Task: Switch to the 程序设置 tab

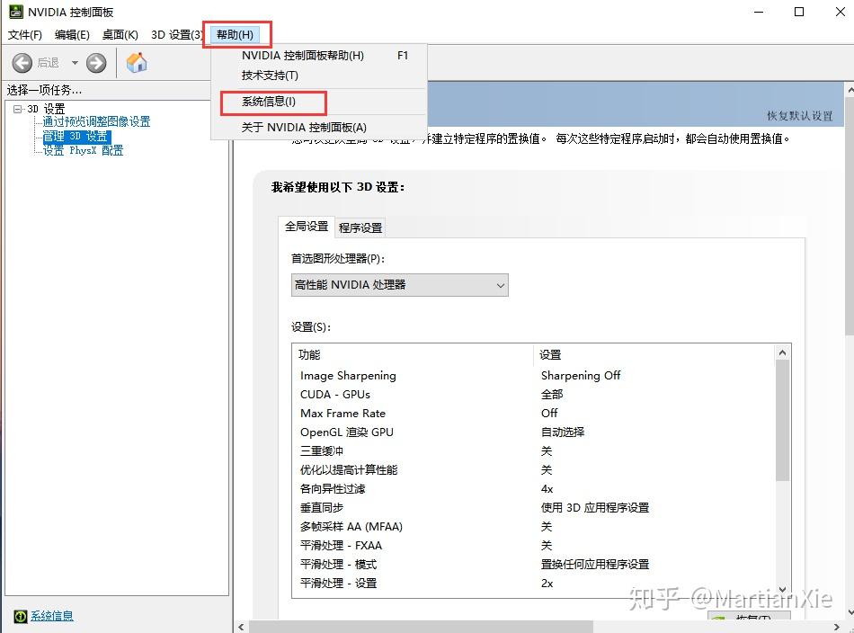Action: (360, 227)
